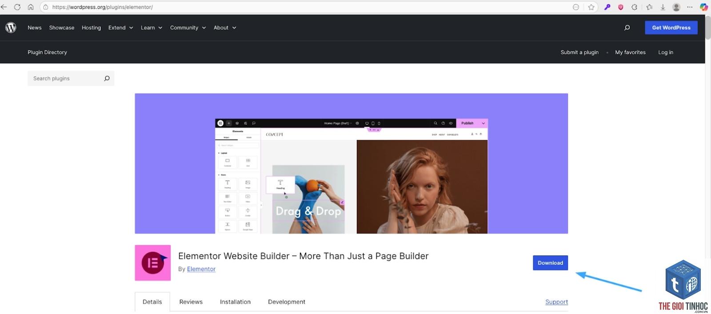The height and width of the screenshot is (314, 711).
Task: Open the Support link
Action: tap(556, 302)
